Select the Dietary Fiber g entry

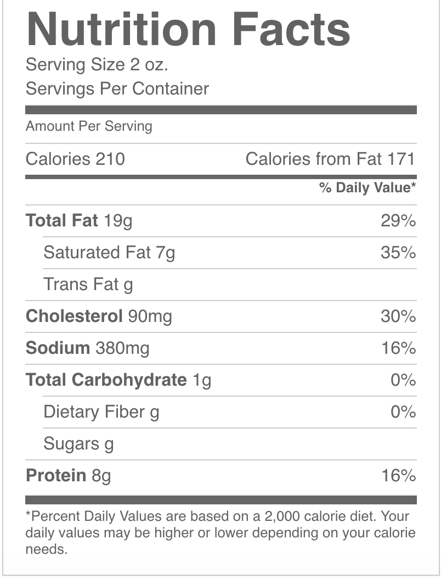pos(101,412)
